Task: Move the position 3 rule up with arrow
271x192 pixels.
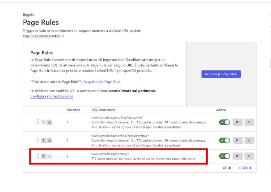Action: [43, 156]
